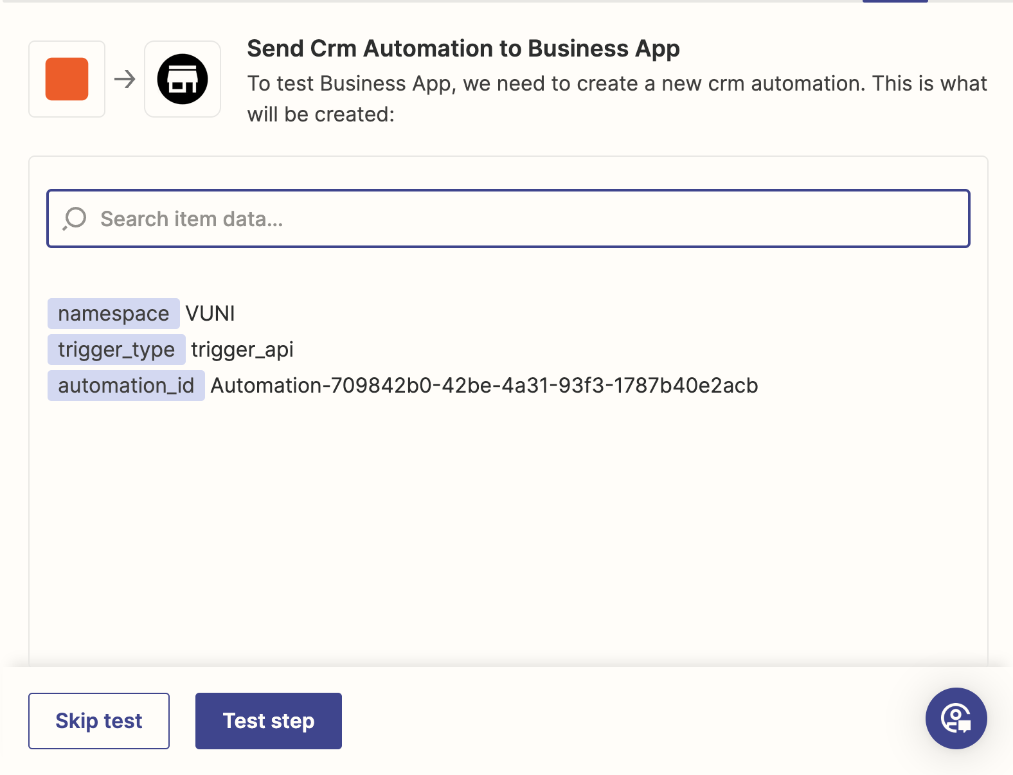Click the arrow between the app icons
The image size is (1013, 775).
click(x=125, y=79)
